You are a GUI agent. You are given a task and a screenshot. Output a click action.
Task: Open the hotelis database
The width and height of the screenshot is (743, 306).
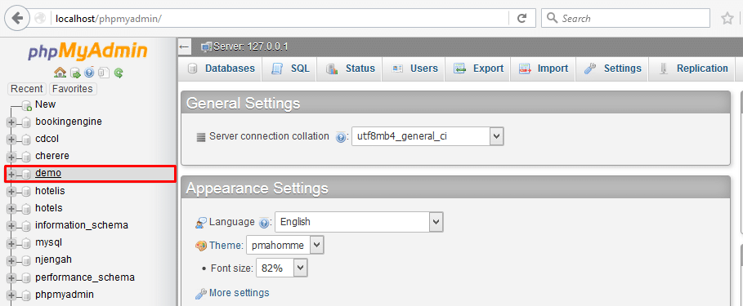point(50,191)
